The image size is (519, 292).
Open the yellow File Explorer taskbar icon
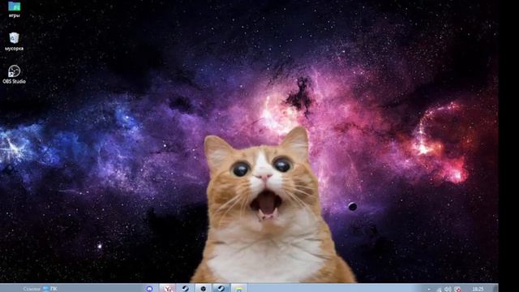pos(239,289)
